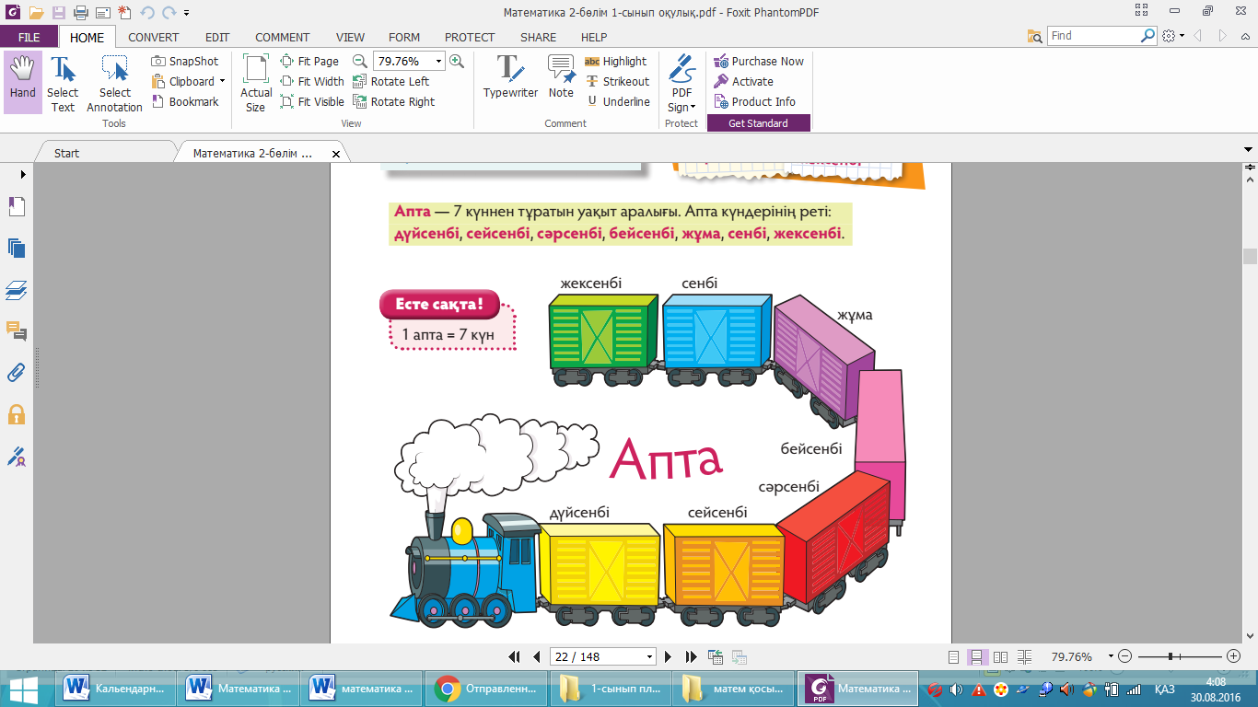
Task: Add a Bookmark from the ribbon
Action: click(x=185, y=102)
